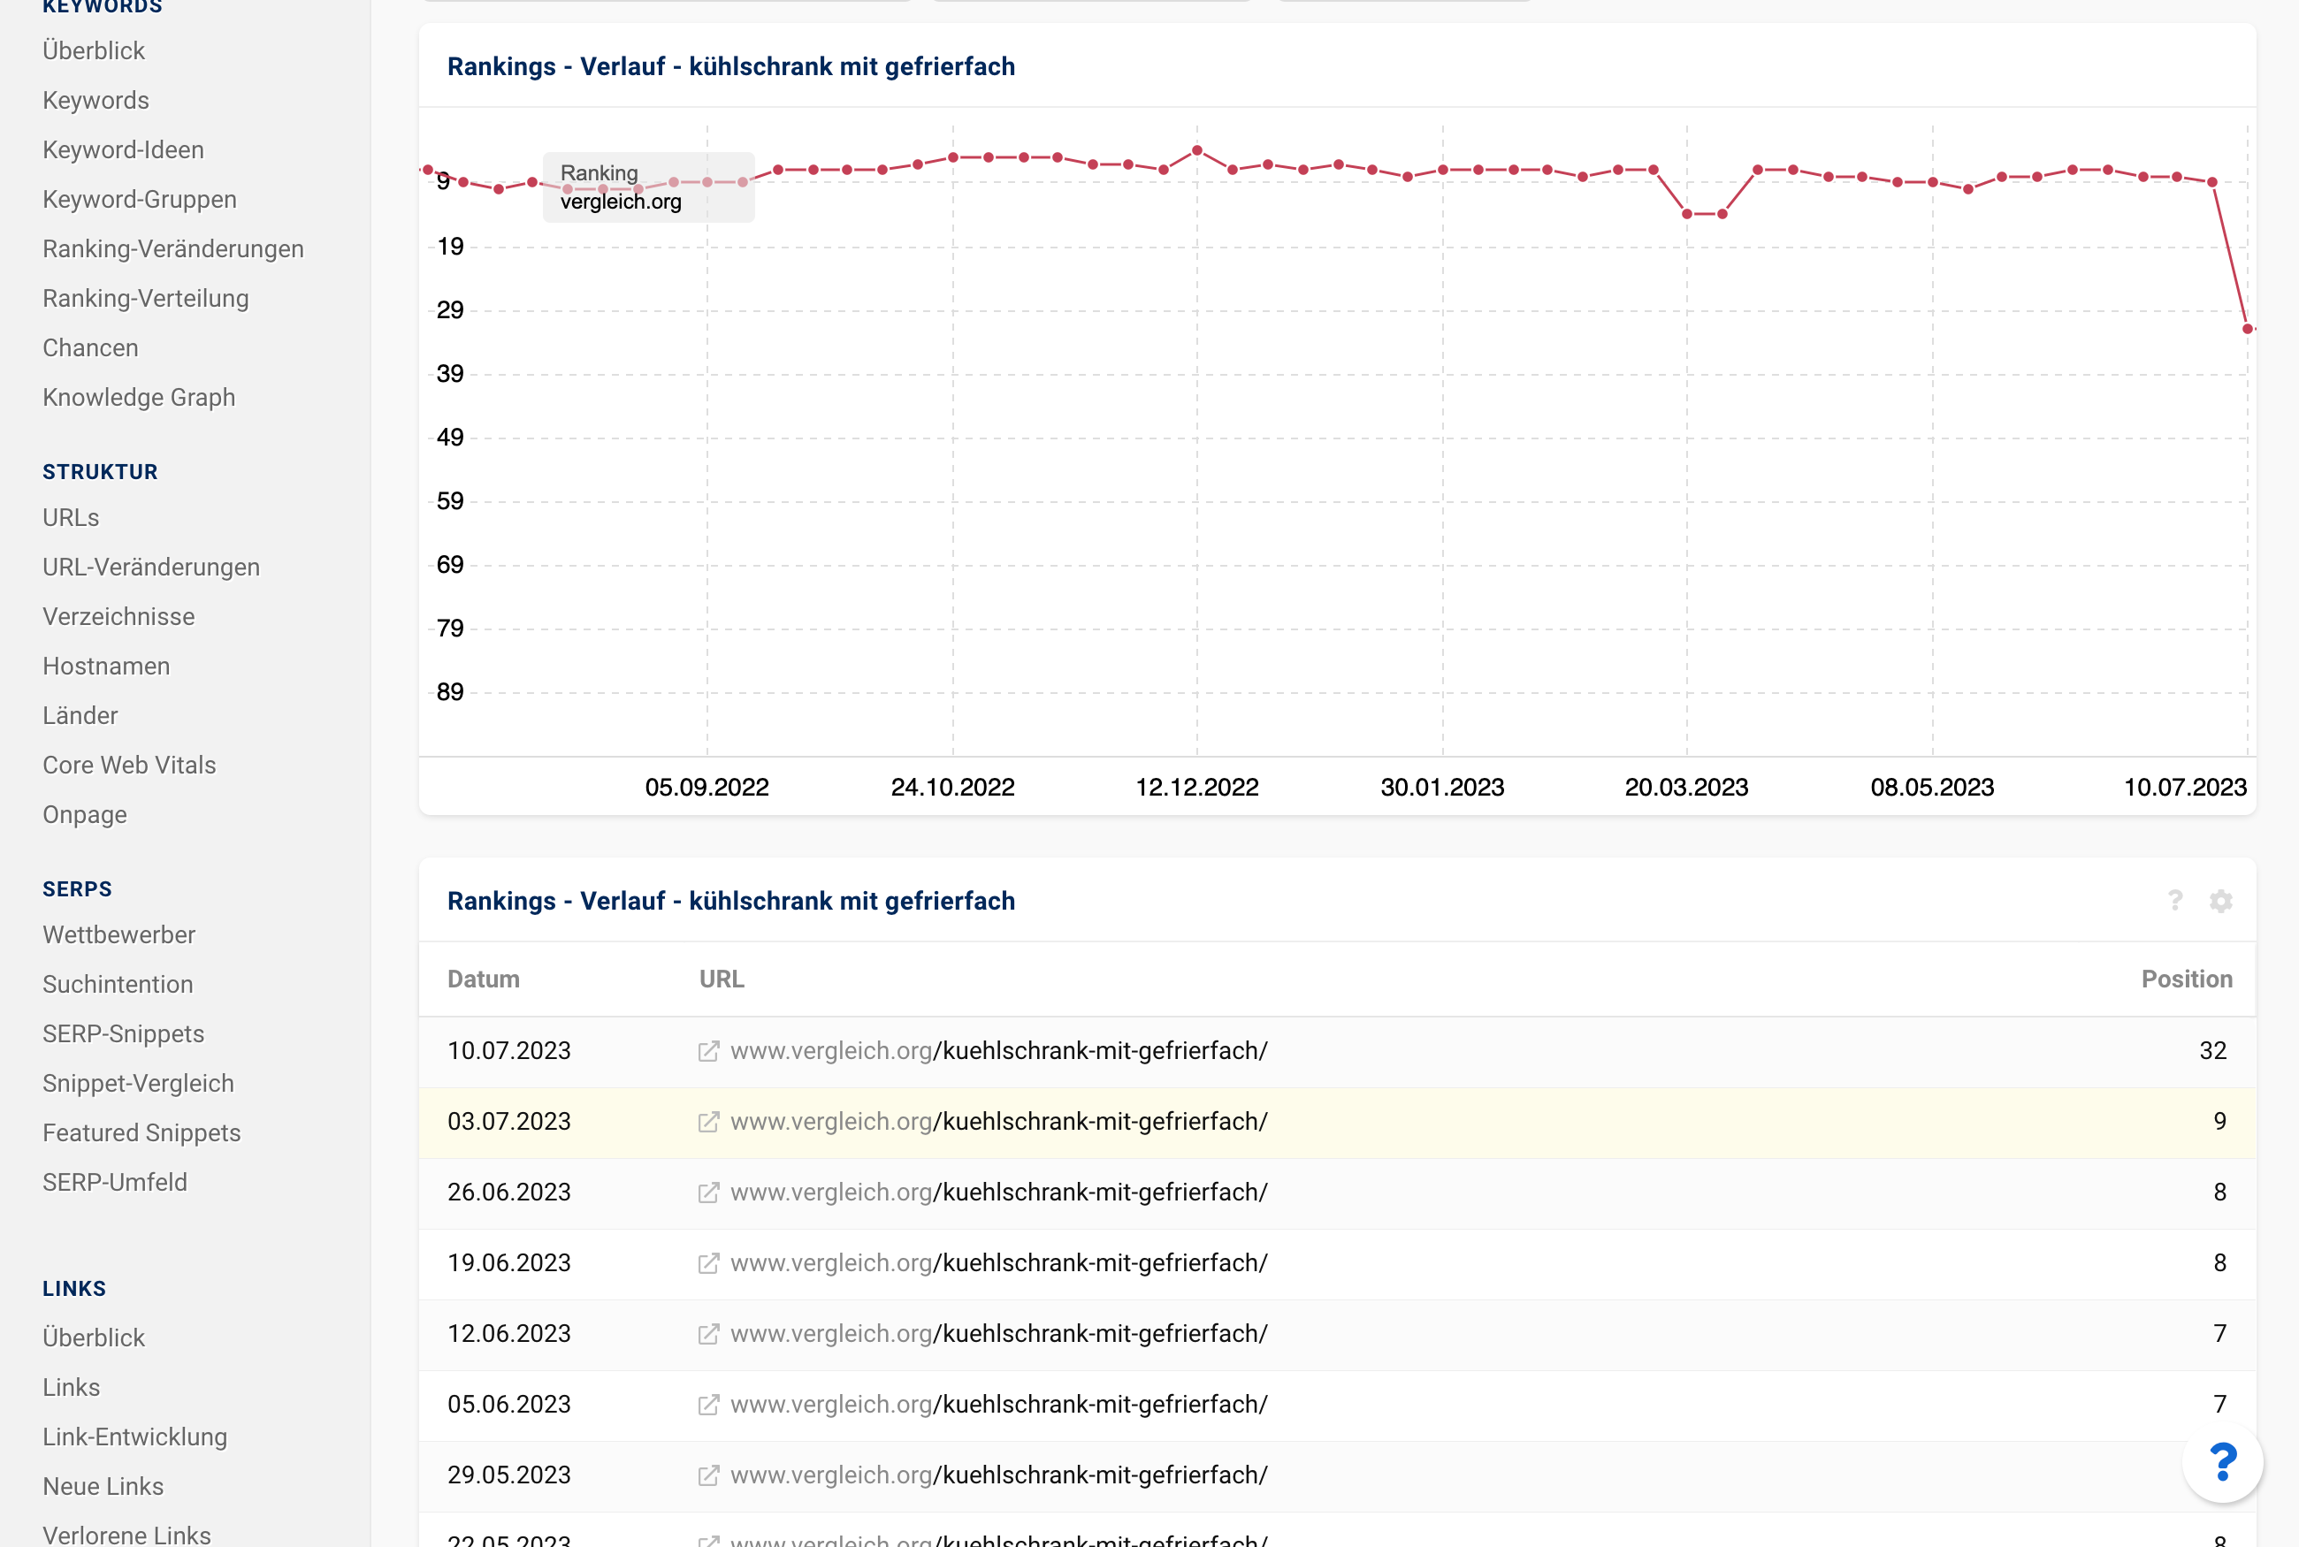Click the peak data point at 12.12.2022

[x=1197, y=151]
